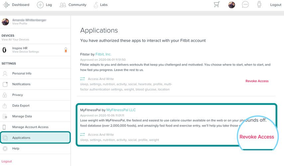Click the Fitbit logo icon
This screenshot has width=284, height=166.
click(x=6, y=5)
